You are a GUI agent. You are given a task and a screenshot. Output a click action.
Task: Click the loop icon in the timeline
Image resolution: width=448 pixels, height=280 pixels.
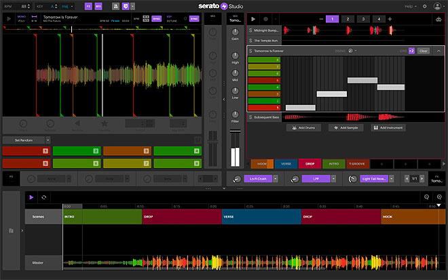pos(44,197)
